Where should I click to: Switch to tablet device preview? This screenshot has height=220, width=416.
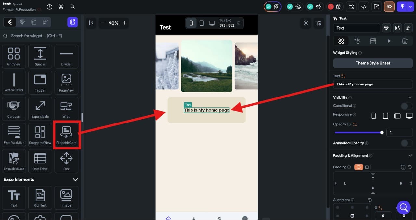point(201,23)
